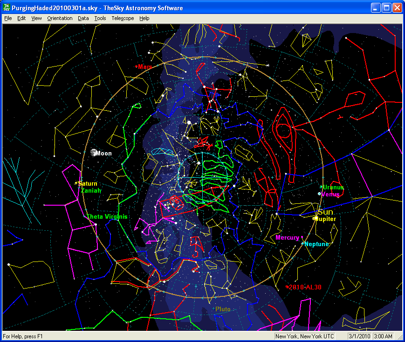This screenshot has height=342, width=405.
Task: Click the 3/1/2010 date in status bar
Action: click(357, 336)
